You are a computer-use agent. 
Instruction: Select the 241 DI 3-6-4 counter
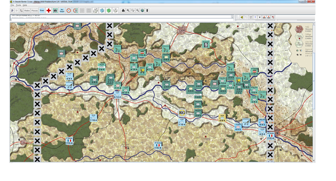pyautogui.click(x=101, y=67)
